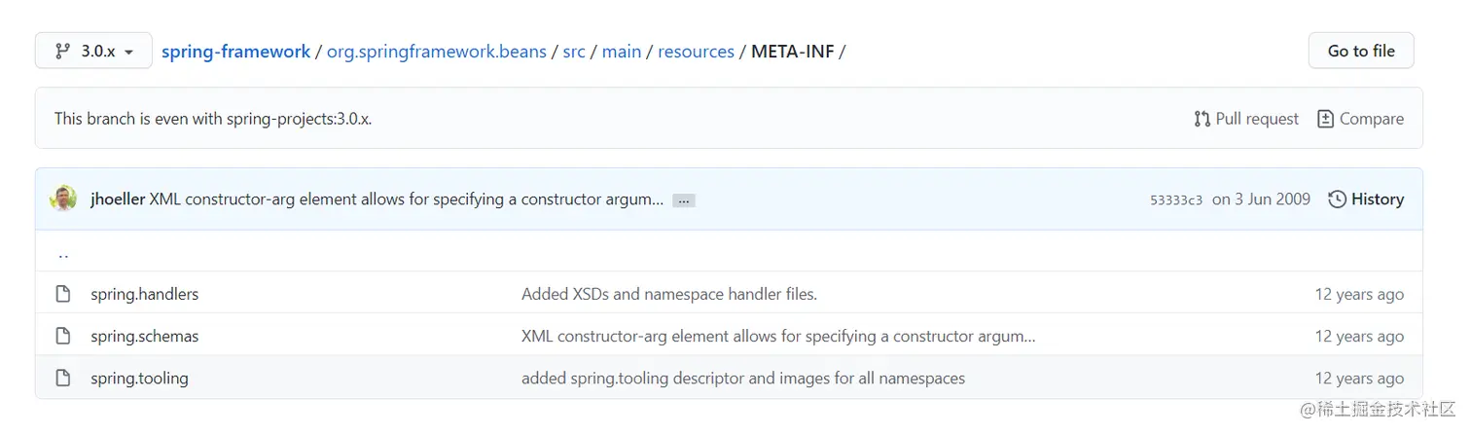Open the resources breadcrumb folder
The height and width of the screenshot is (434, 1471).
click(696, 51)
